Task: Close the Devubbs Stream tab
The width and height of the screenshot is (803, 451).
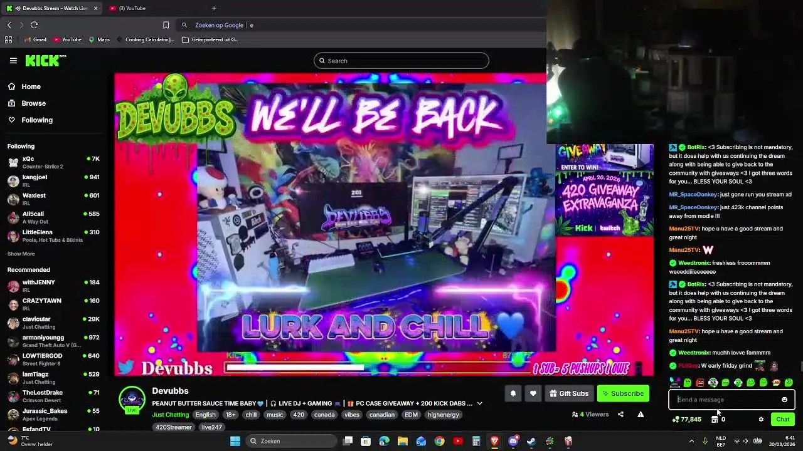Action: [x=95, y=8]
